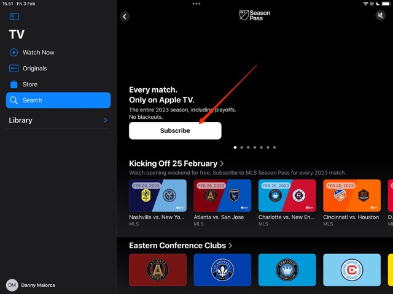Jump to second carousel page dot
The height and width of the screenshot is (294, 393).
coord(241,148)
